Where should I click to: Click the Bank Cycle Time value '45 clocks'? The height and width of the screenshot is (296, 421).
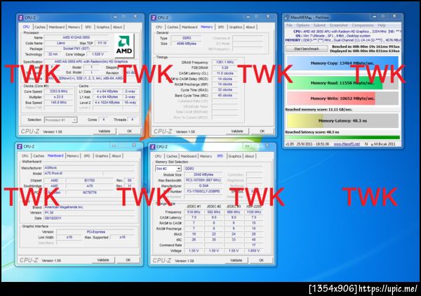click(x=225, y=95)
